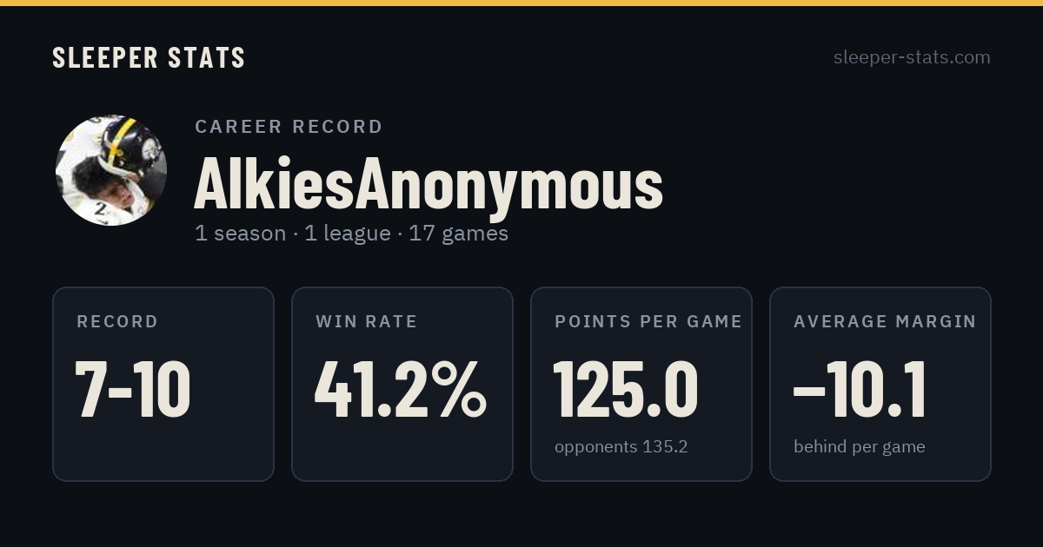Screen dimensions: 1043x547
Task: Click the AlkiesAnonymous profile avatar
Action: tap(111, 170)
